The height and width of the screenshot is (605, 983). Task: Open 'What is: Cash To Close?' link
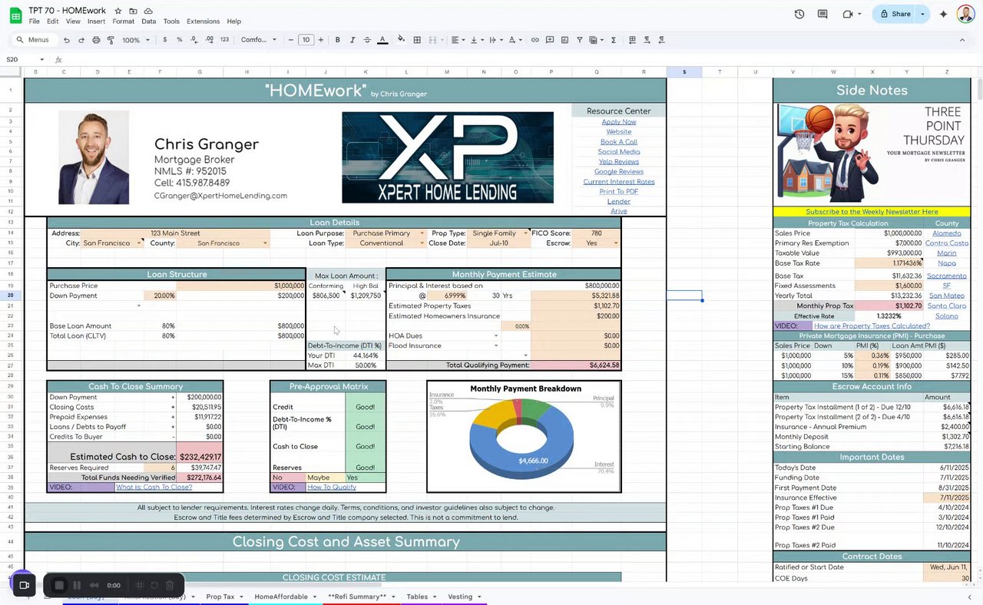(x=154, y=487)
